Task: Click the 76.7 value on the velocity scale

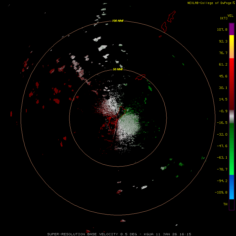Action: point(223,53)
